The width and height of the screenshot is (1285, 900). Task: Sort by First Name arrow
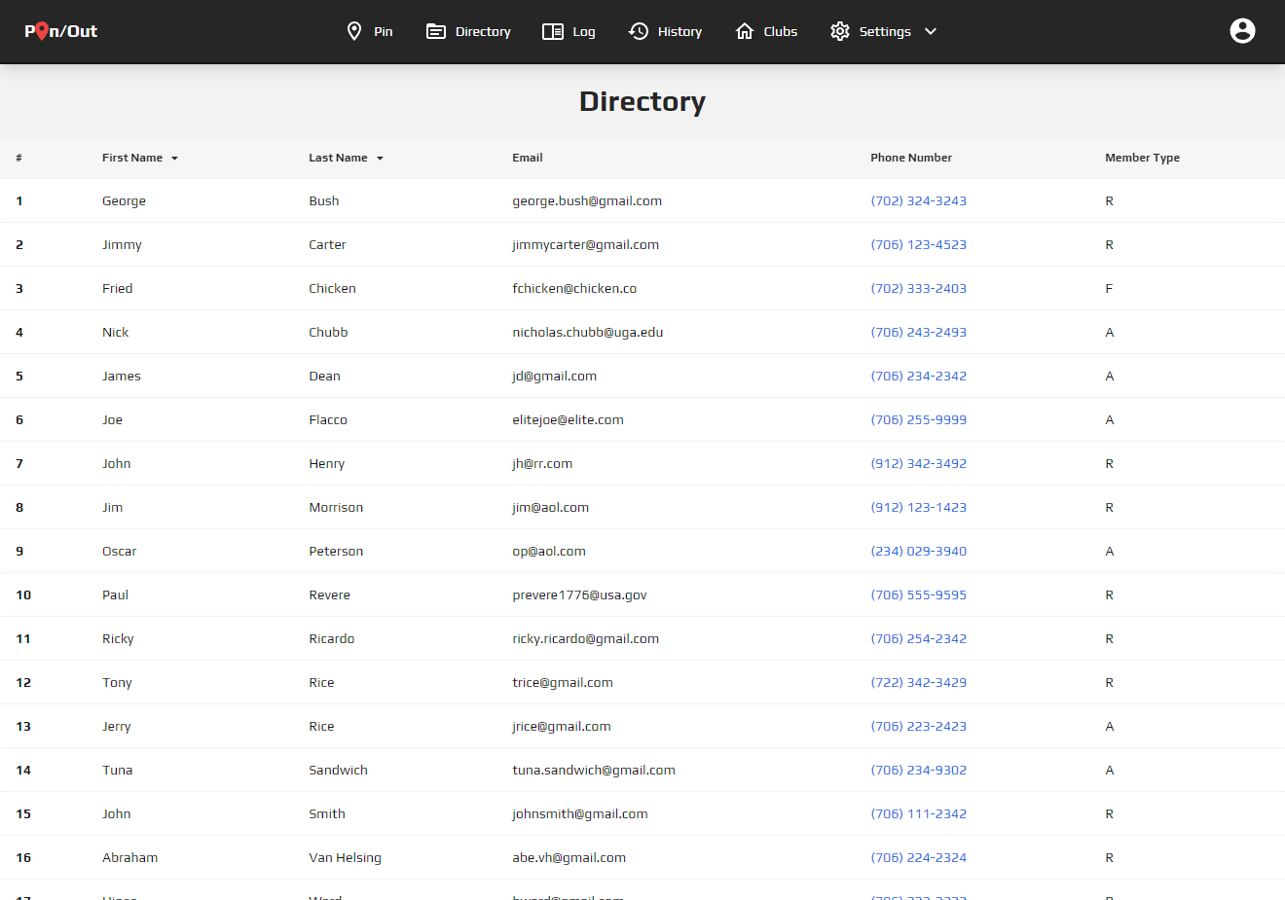click(x=174, y=159)
